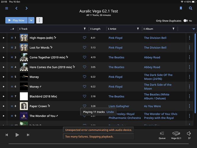This screenshot has height=148, width=197.
Task: Open the Paper Crown three-dot menu
Action: (190, 106)
